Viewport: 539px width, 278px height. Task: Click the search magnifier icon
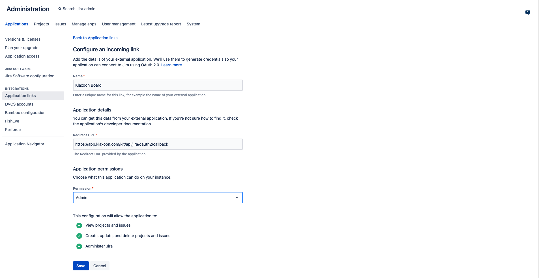coord(60,9)
